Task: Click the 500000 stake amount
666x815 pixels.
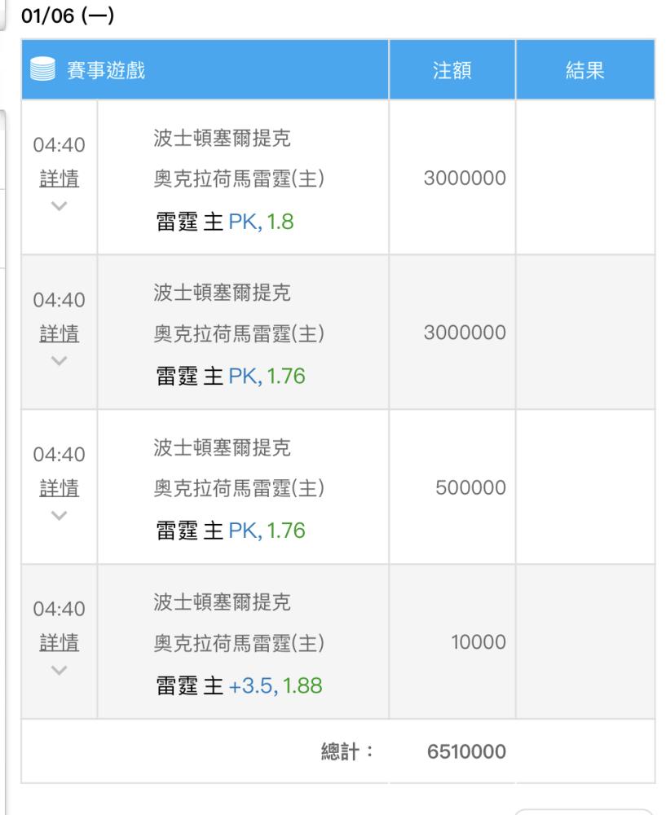Action: click(470, 487)
